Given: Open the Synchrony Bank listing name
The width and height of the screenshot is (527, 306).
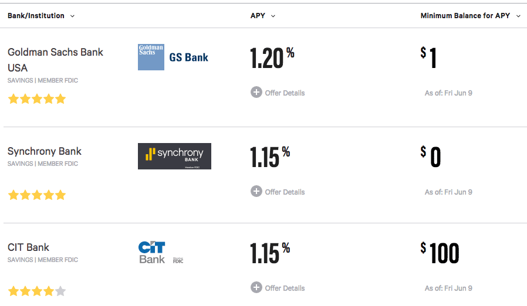Looking at the screenshot, I should (x=45, y=151).
